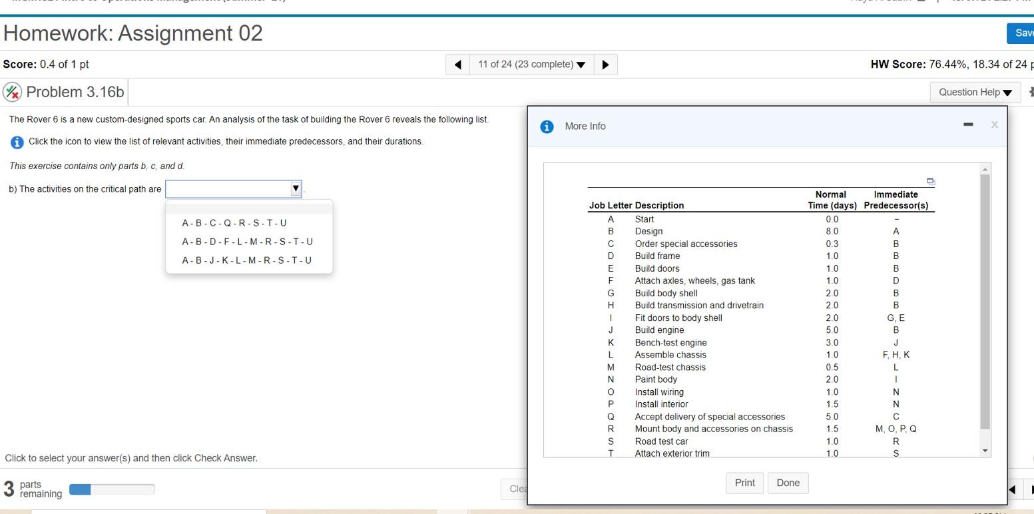Screen dimensions: 1034x514
Task: Click 'Normal Time (days)' column header
Action: [832, 200]
